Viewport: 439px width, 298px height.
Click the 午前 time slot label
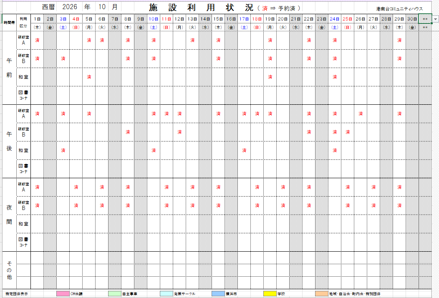click(x=9, y=68)
